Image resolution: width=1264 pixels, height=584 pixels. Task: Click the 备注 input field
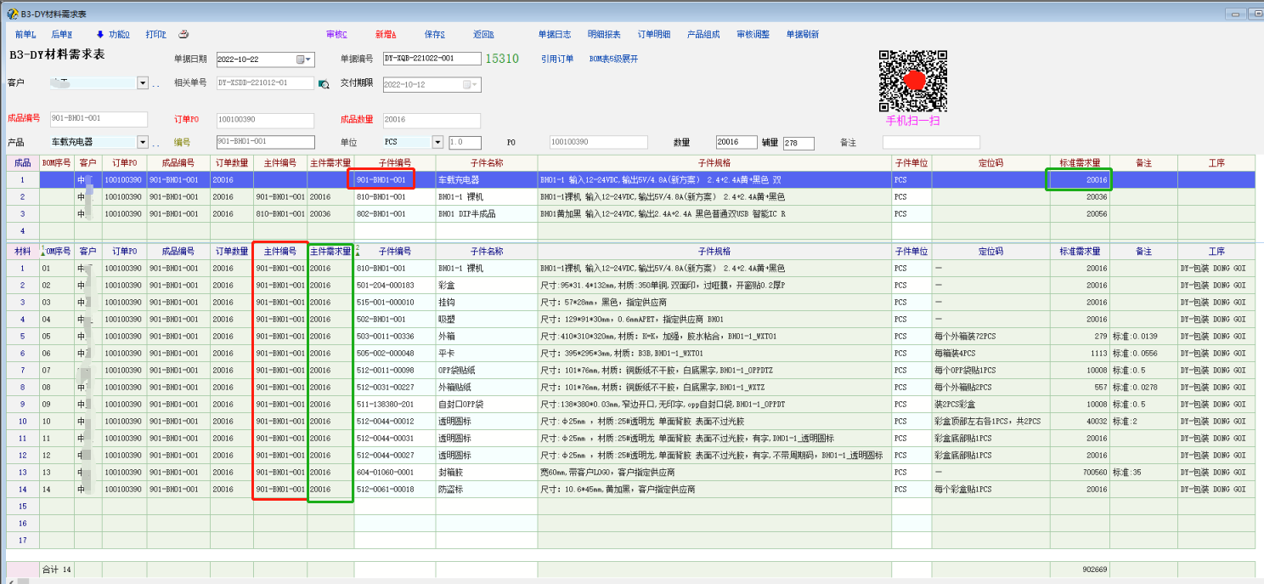click(930, 143)
